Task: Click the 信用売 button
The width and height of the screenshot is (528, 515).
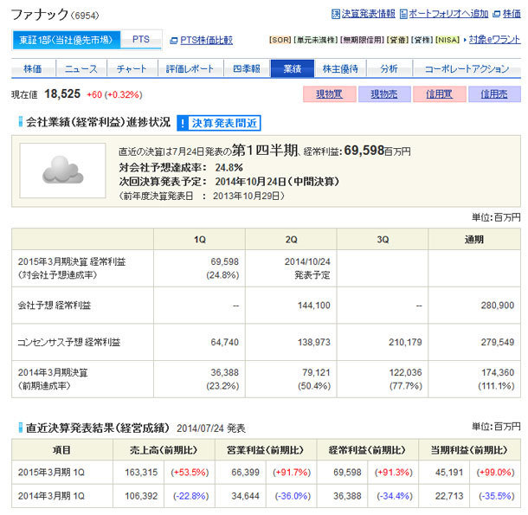Action: coord(494,94)
